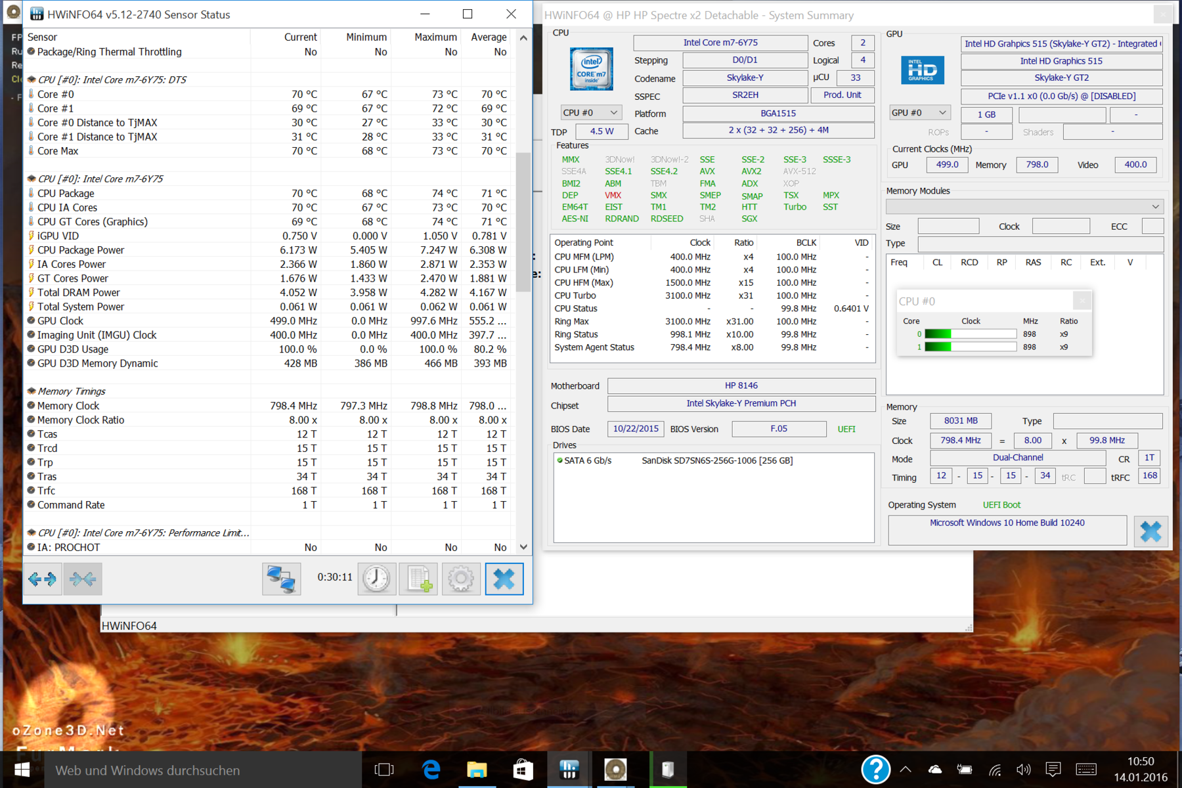This screenshot has height=788, width=1182.
Task: Collapse the Performance Limit sensor group
Action: tap(31, 533)
